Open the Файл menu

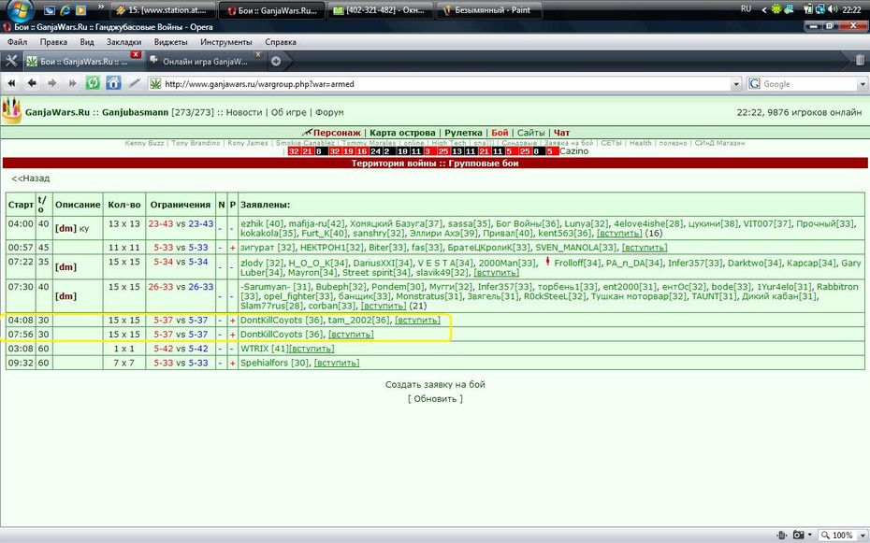(17, 42)
